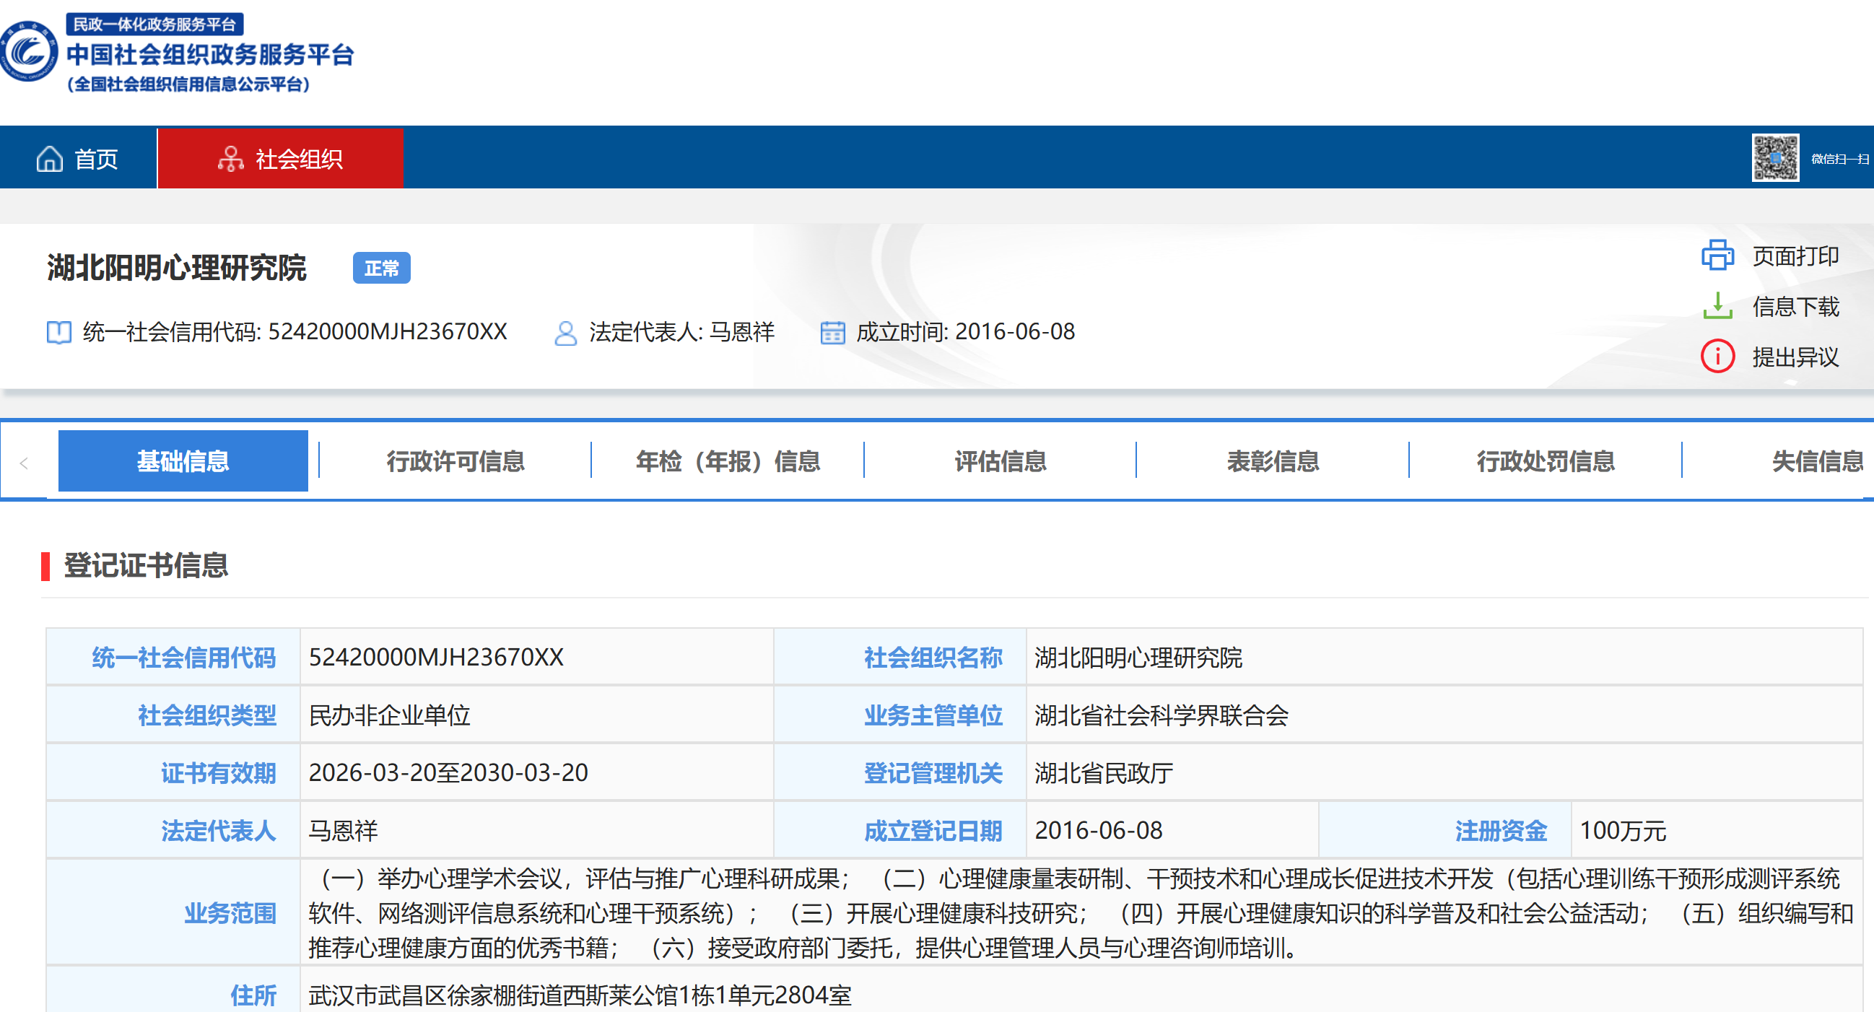Image resolution: width=1874 pixels, height=1012 pixels.
Task: Click the 社会组织名称 label cell
Action: [900, 657]
